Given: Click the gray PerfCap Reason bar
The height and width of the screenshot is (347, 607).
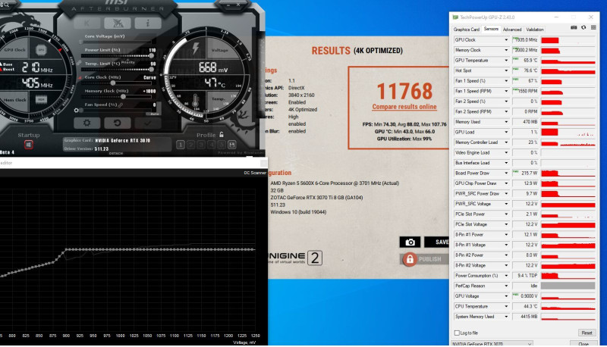Looking at the screenshot, I should [568, 286].
